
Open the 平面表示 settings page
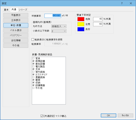coord(16,15)
